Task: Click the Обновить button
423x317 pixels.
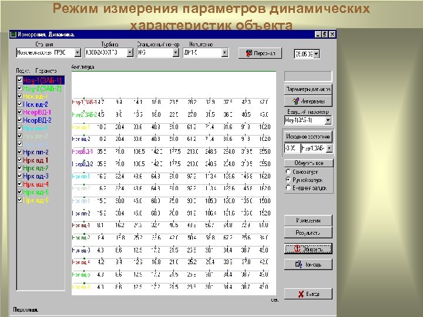Action: point(308,248)
